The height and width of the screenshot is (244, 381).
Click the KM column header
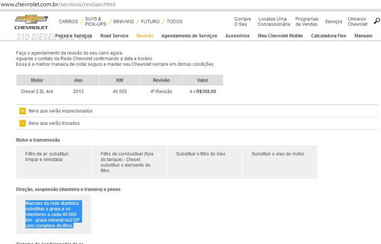pos(120,80)
